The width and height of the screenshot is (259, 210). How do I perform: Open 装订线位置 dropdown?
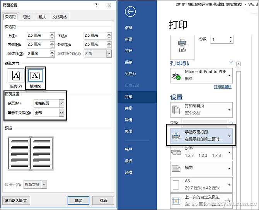[x=109, y=54]
